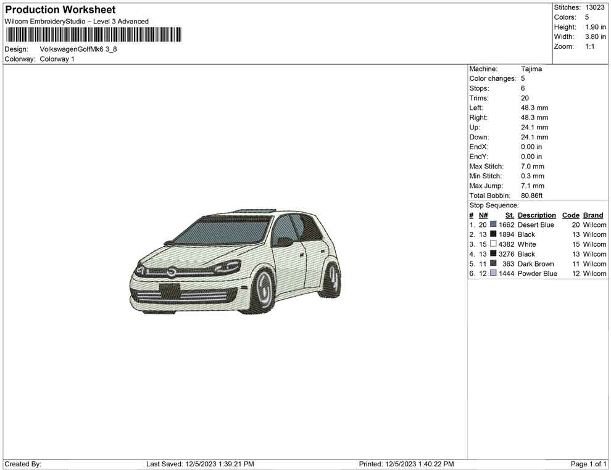Select the White thread swatch in stop sequence

tap(493, 244)
